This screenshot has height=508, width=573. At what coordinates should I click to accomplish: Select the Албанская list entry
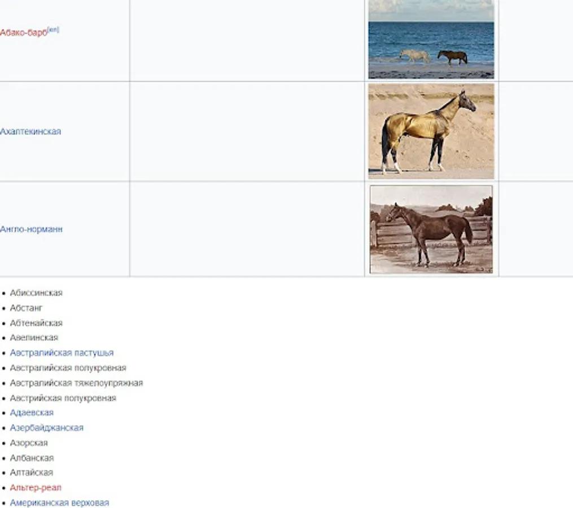click(x=32, y=458)
